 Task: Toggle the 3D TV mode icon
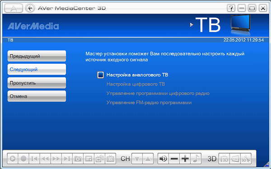(224, 159)
